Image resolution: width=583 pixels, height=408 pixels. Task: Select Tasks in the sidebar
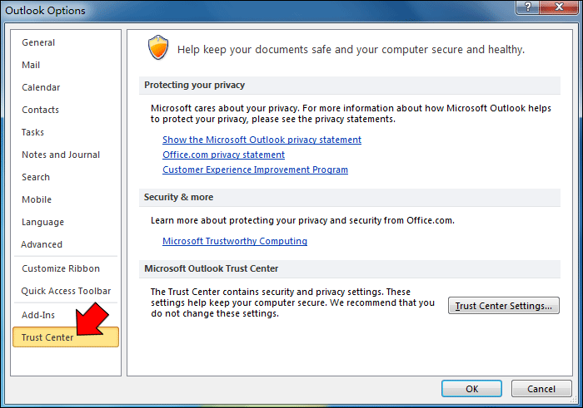click(33, 132)
